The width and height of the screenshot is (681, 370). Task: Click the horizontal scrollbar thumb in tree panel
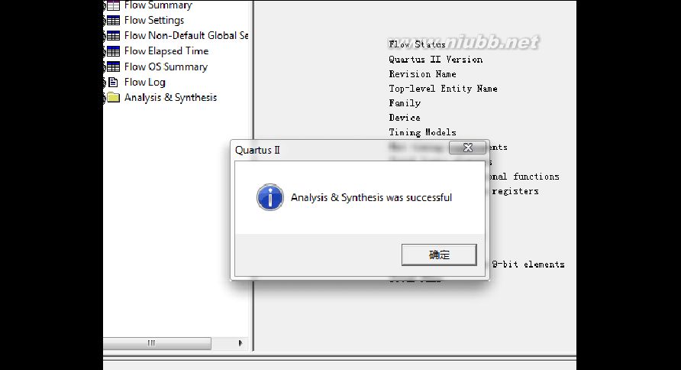click(157, 343)
